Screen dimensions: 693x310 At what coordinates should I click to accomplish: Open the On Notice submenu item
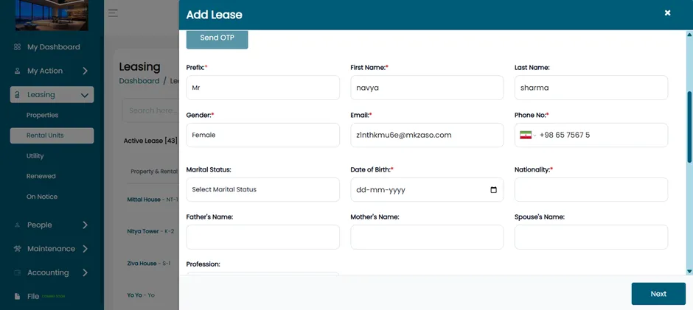pos(41,197)
